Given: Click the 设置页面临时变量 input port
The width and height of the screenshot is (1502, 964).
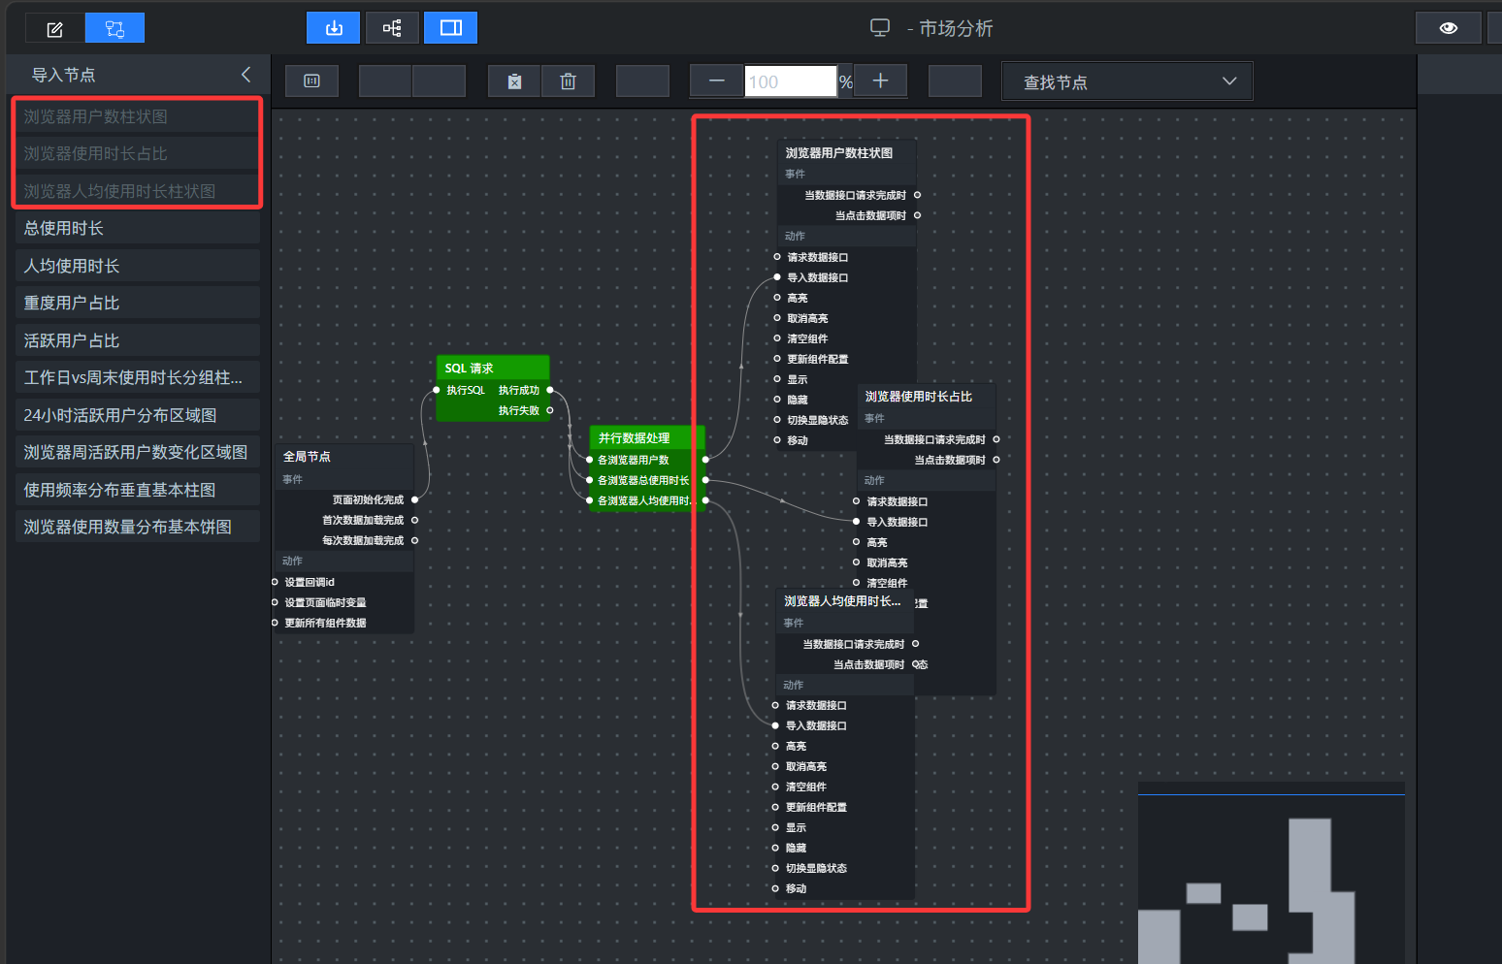Looking at the screenshot, I should click(275, 602).
